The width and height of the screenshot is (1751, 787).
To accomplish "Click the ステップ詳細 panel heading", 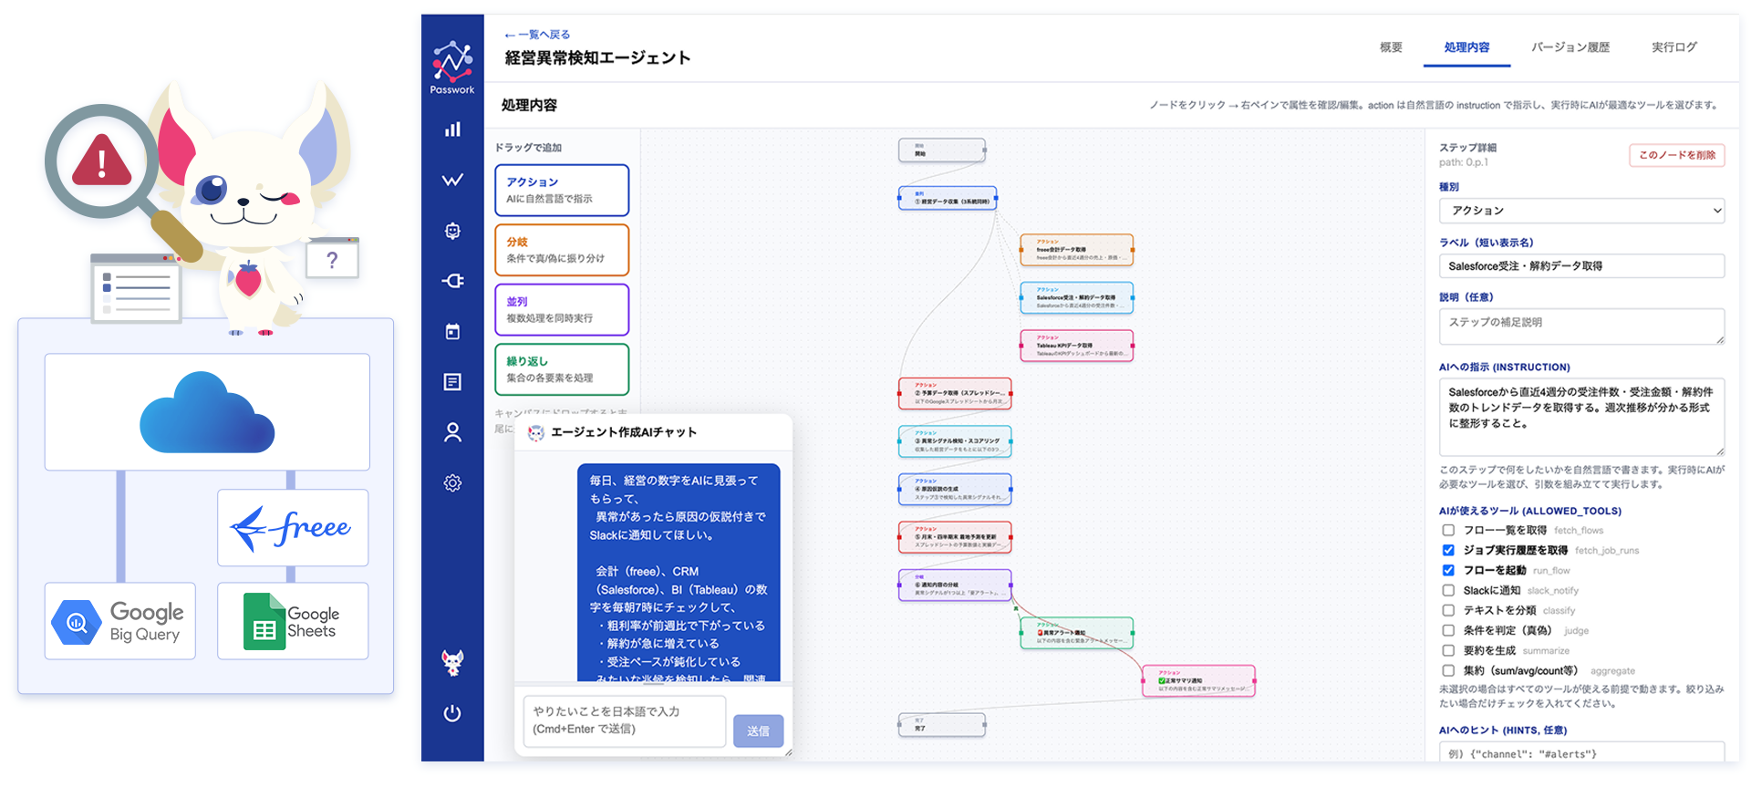I will tap(1467, 148).
